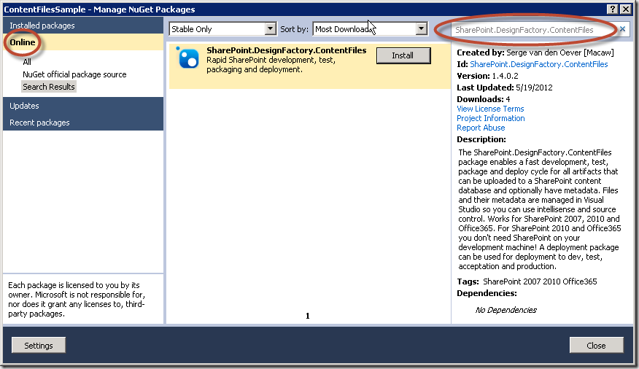The image size is (639, 369).
Task: Open the Settings button
Action: point(39,345)
